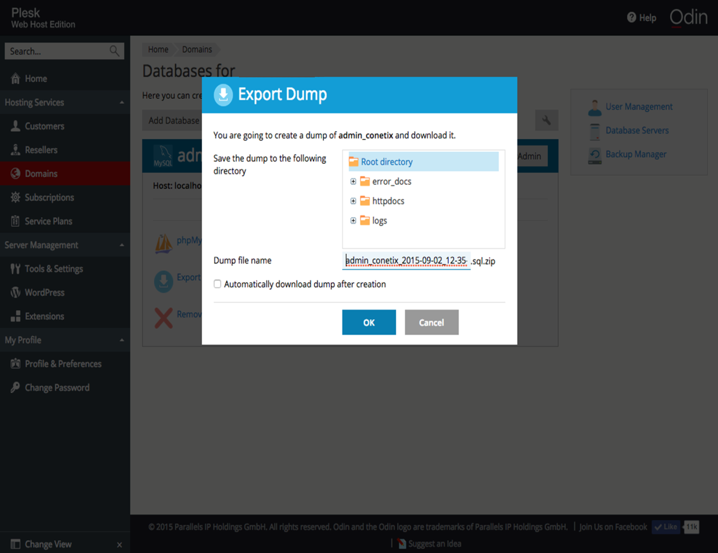Click the WordPress logo icon in sidebar

(16, 292)
